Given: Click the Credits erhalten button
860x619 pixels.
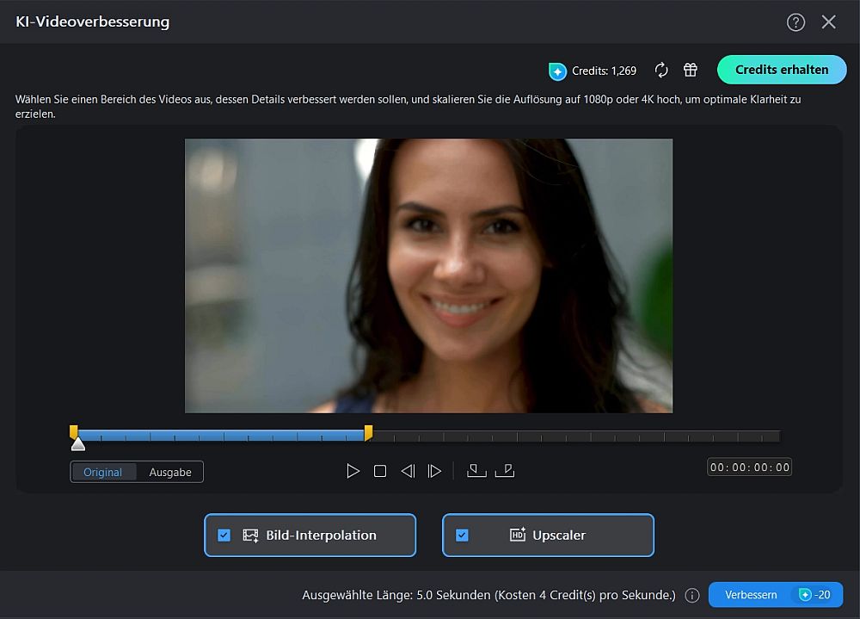Looking at the screenshot, I should coord(781,70).
